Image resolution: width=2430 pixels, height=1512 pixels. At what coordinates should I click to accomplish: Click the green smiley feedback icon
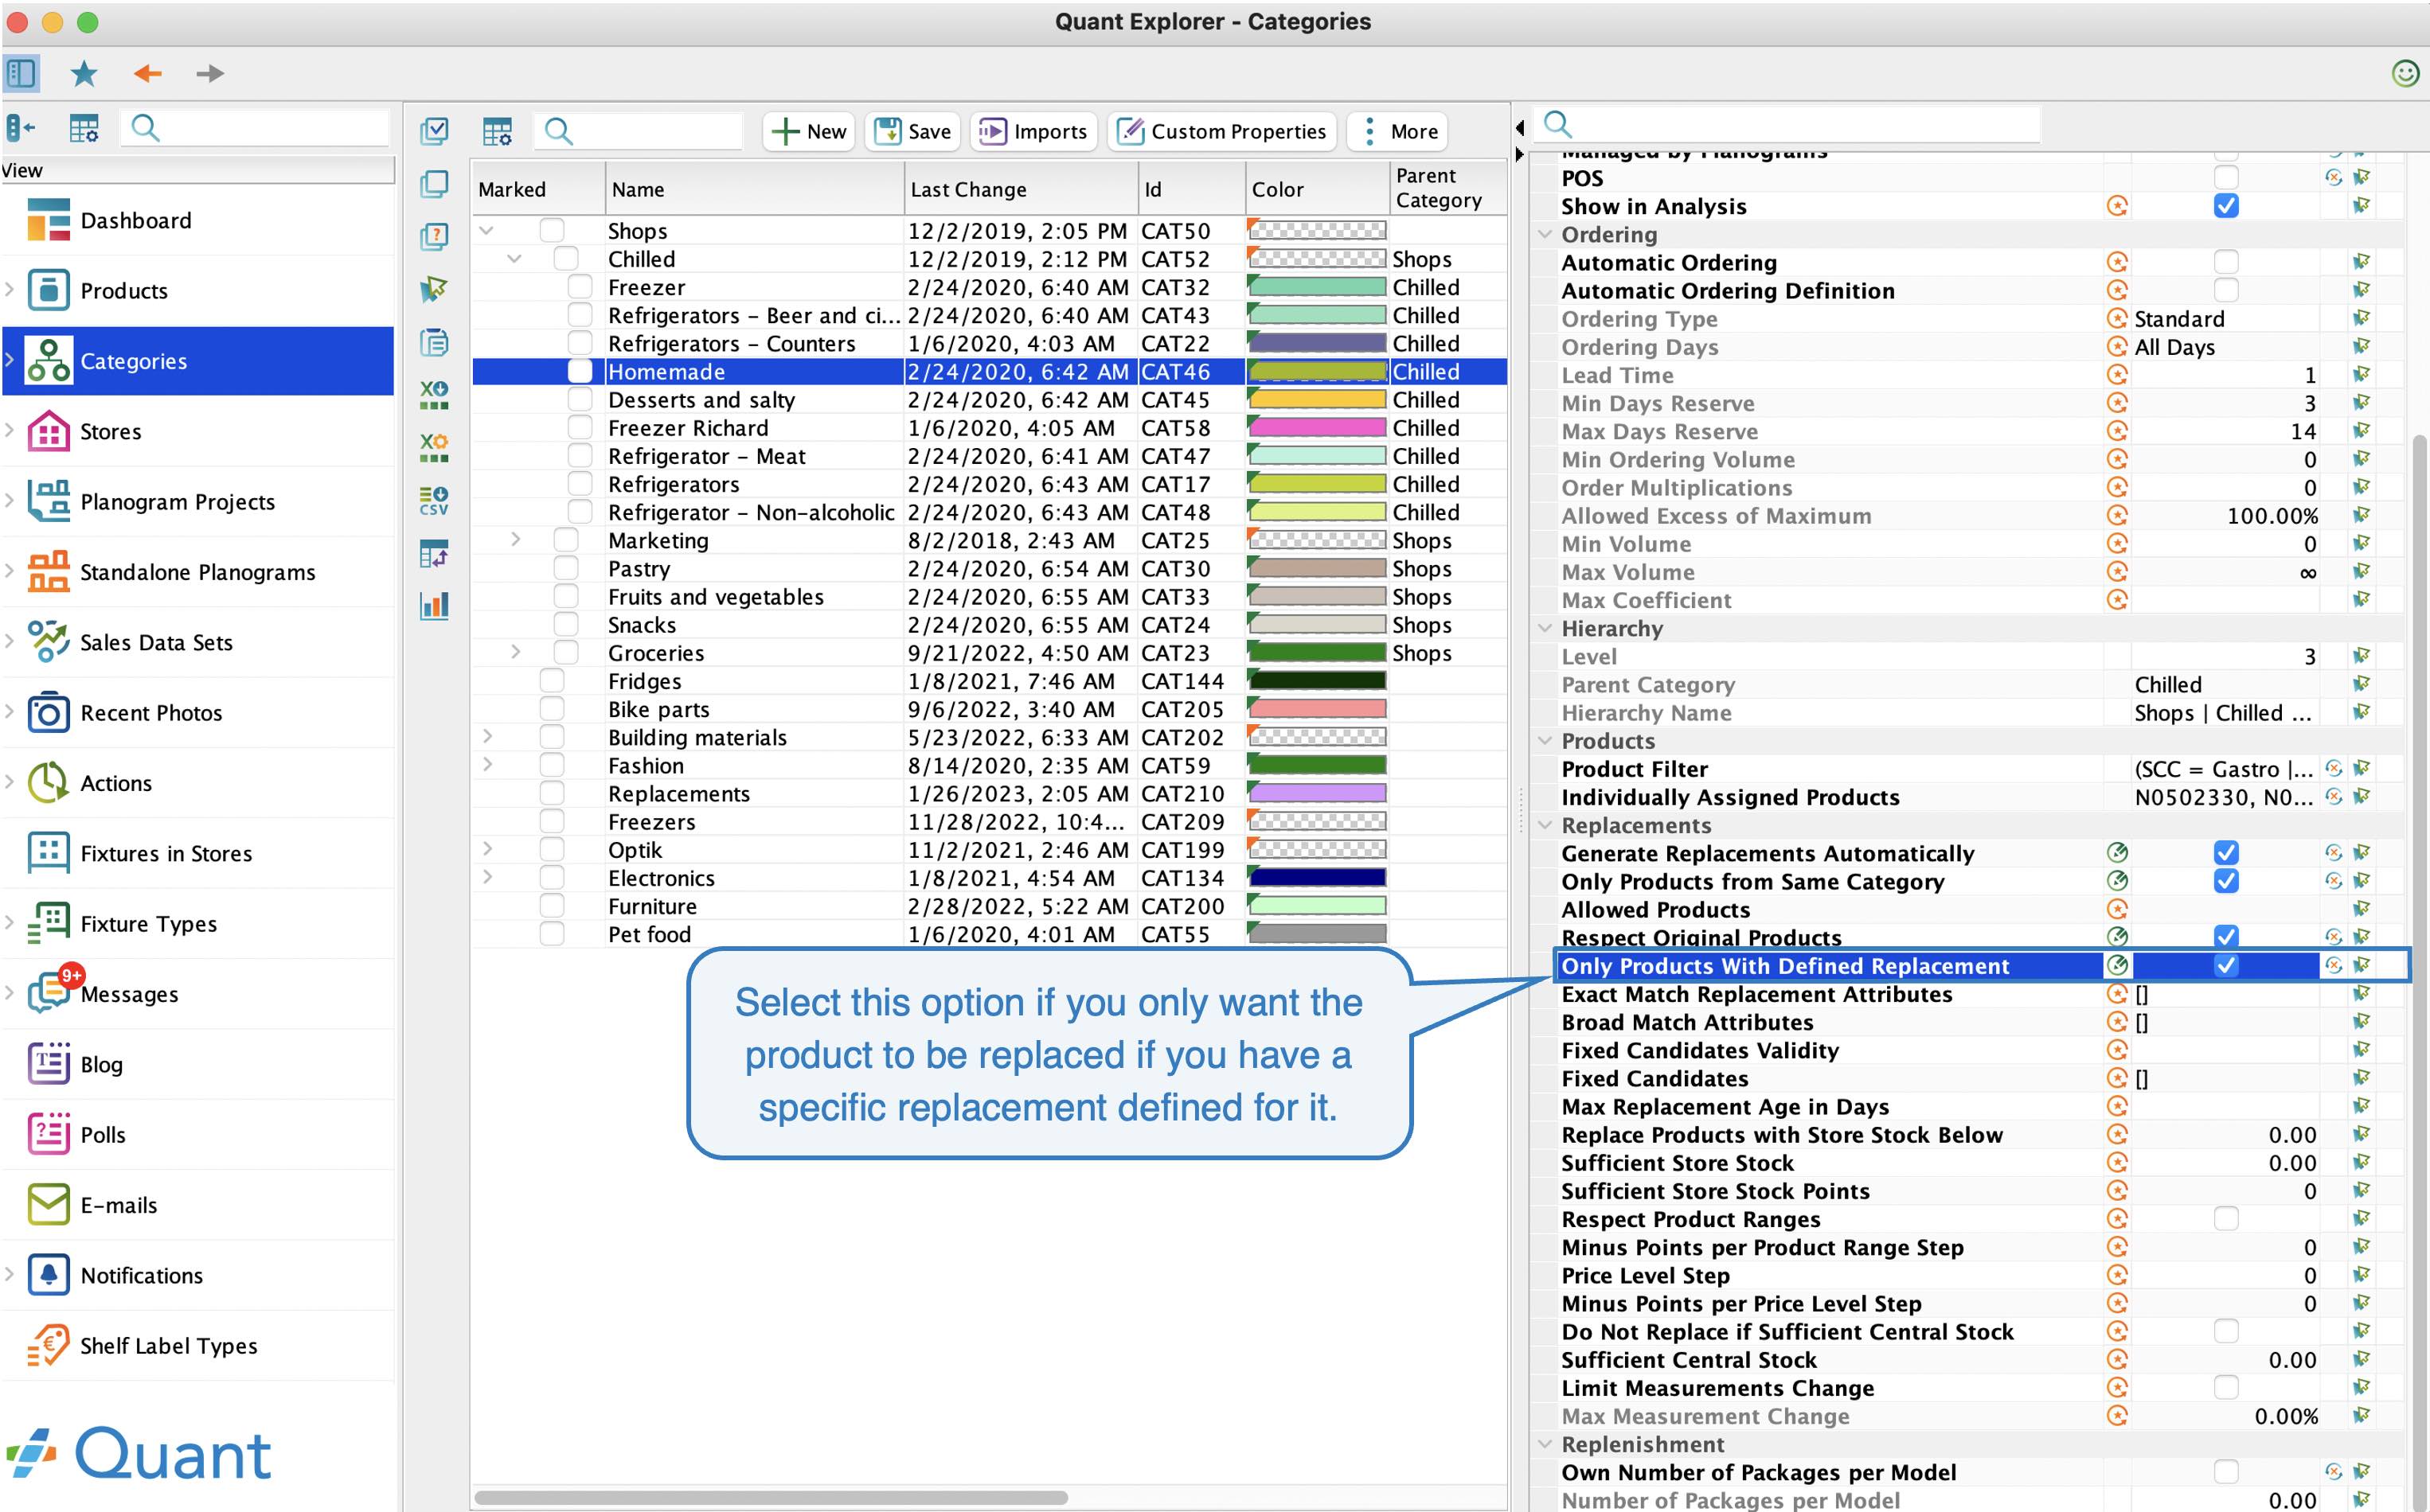[2405, 73]
